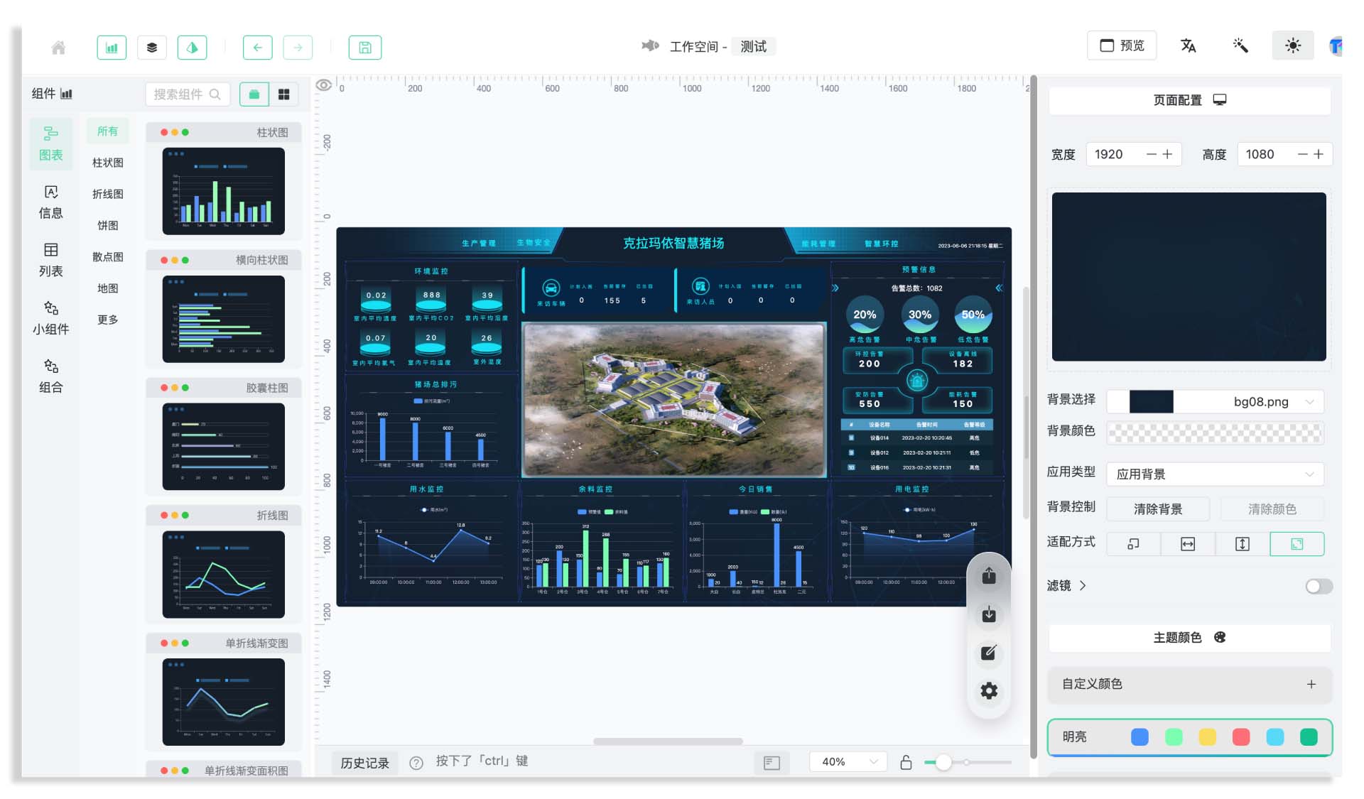Toggle the zoom lock icon
1364x799 pixels.
906,762
